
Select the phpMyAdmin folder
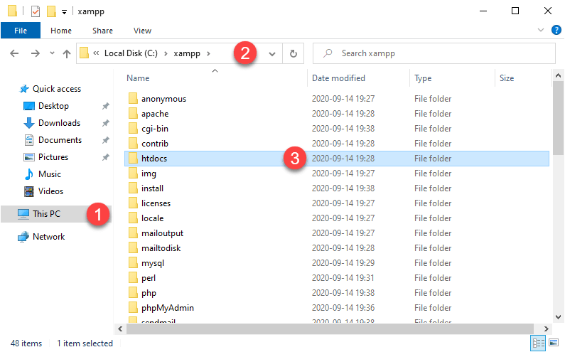pos(167,308)
